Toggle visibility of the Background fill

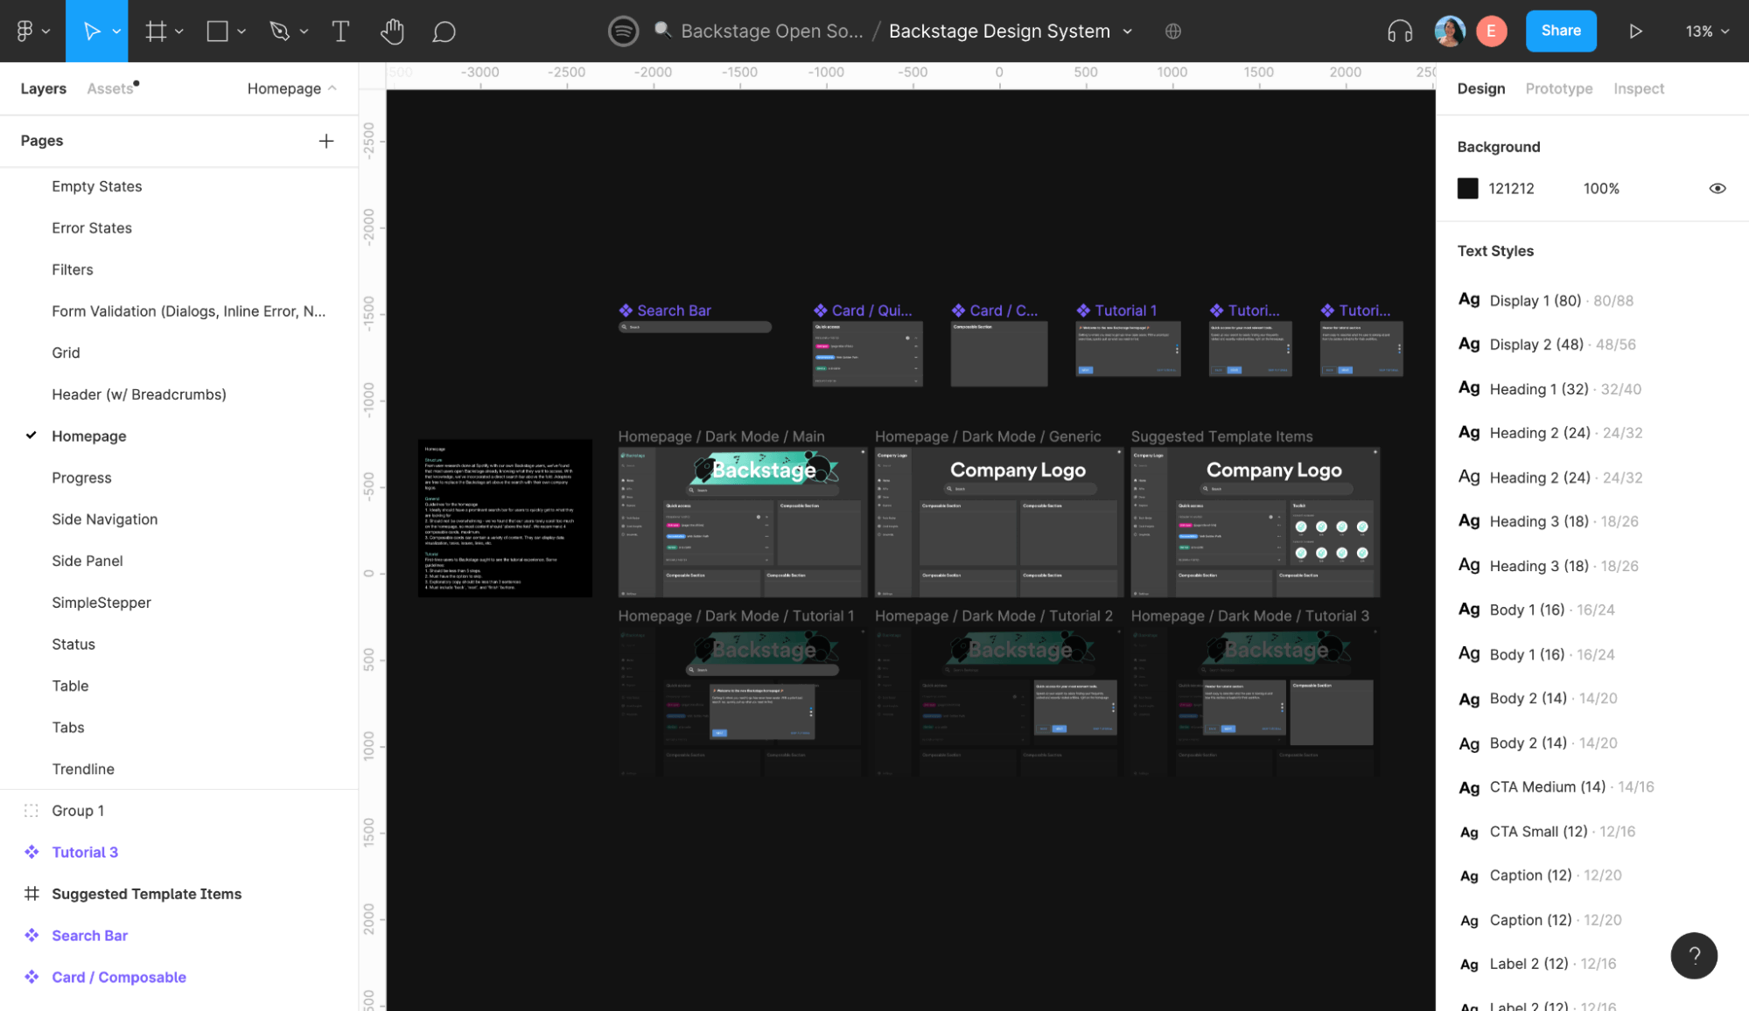pyautogui.click(x=1718, y=188)
